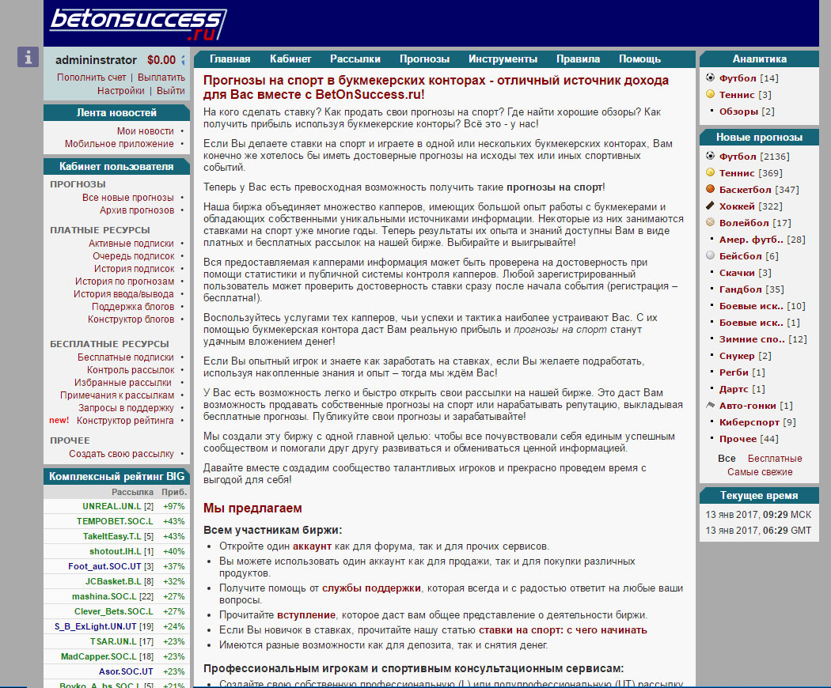The height and width of the screenshot is (688, 831).
Task: Open Запросы в поддержку link
Action: click(126, 408)
